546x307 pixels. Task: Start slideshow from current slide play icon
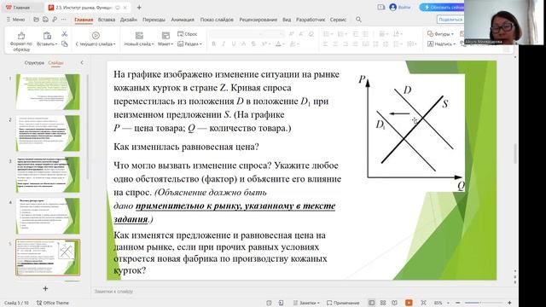96,36
